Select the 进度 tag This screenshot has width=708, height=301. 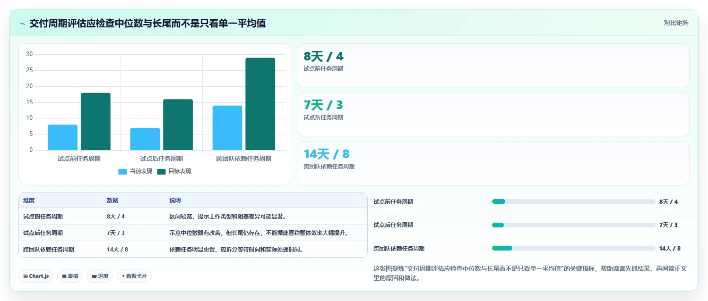point(100,276)
